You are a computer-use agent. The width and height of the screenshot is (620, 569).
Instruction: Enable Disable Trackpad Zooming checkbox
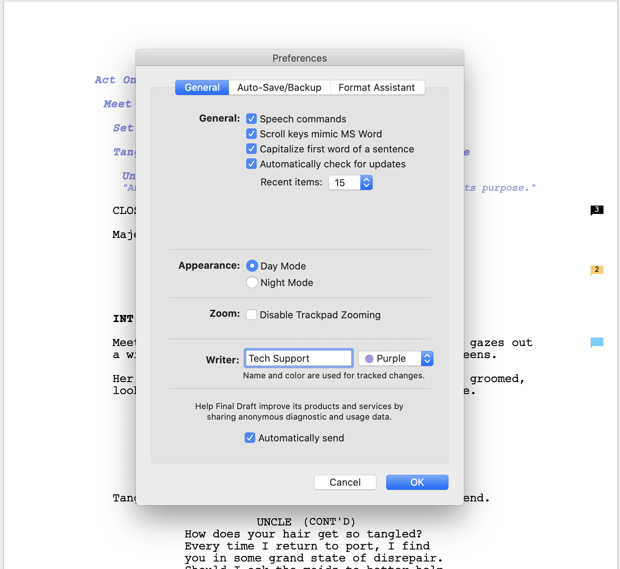point(251,315)
